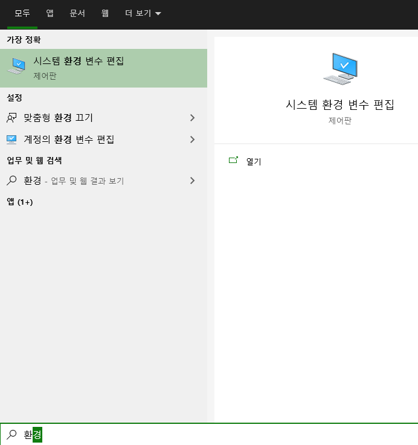The image size is (418, 445).
Task: Click 제어판 label in preview pane
Action: pyautogui.click(x=340, y=121)
